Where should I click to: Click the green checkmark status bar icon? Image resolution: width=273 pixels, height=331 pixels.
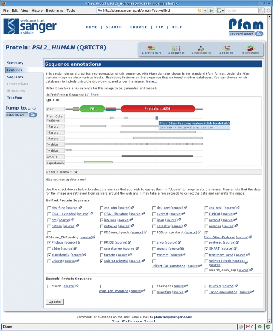(x=259, y=327)
